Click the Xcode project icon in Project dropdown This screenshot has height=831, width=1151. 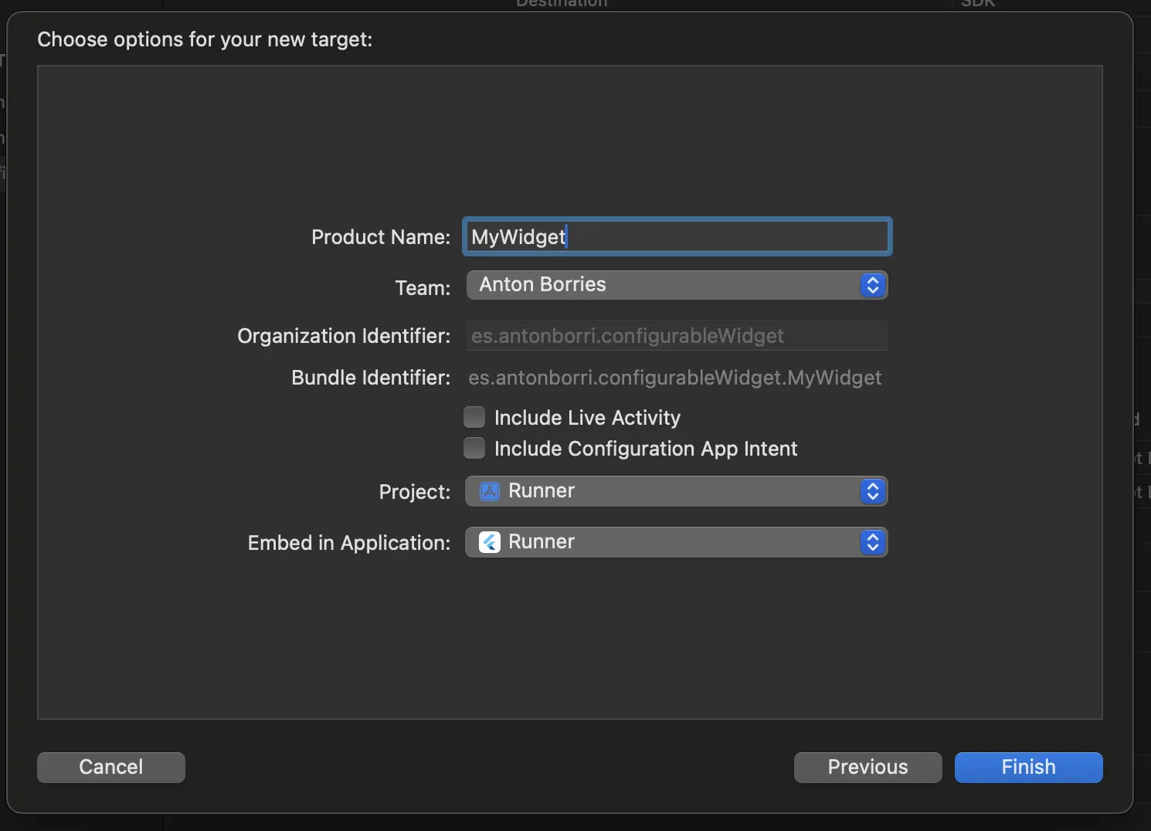(x=490, y=491)
